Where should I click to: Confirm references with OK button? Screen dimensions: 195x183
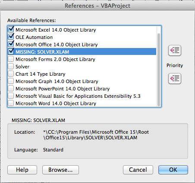(173, 170)
